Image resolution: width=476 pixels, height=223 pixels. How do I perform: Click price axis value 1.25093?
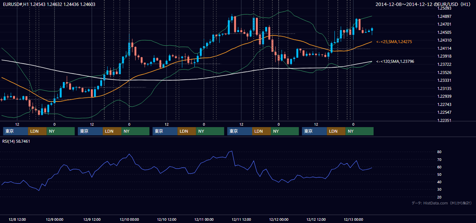click(444, 8)
